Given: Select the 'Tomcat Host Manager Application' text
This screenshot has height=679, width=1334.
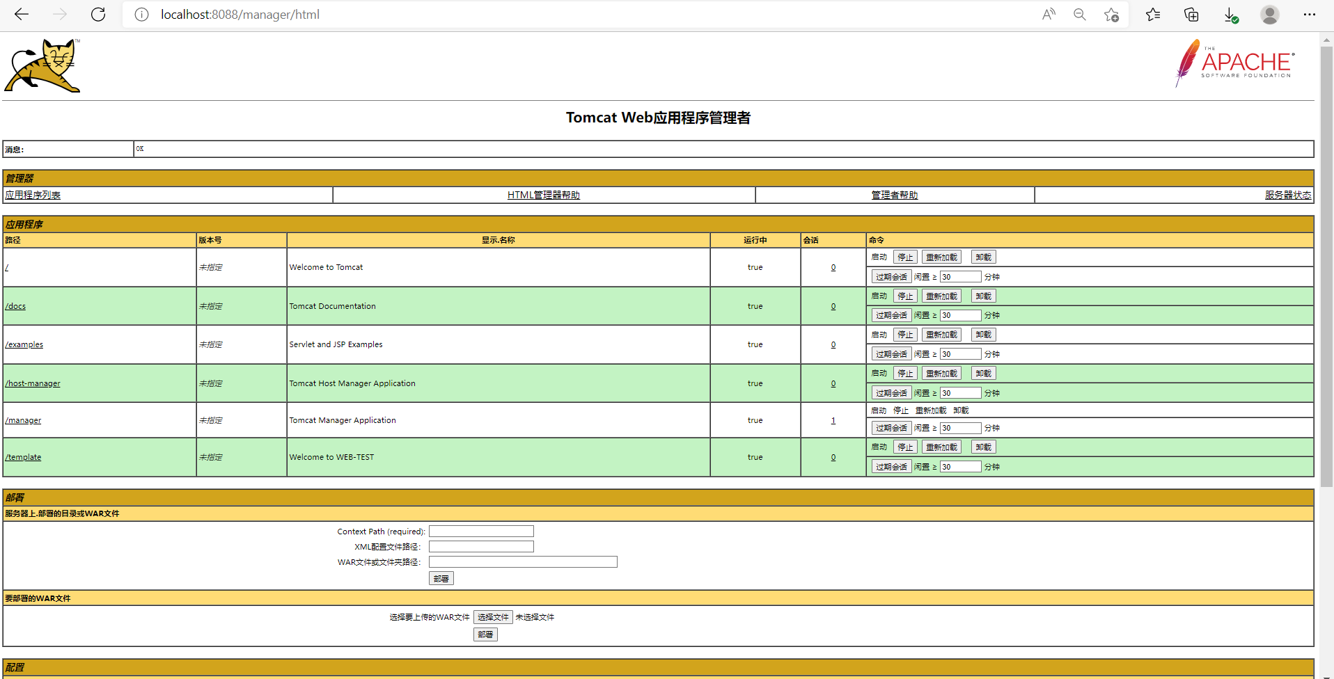Looking at the screenshot, I should pyautogui.click(x=352, y=383).
